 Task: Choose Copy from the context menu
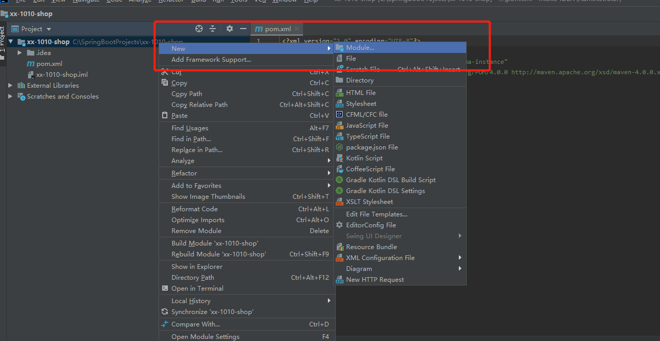point(246,83)
